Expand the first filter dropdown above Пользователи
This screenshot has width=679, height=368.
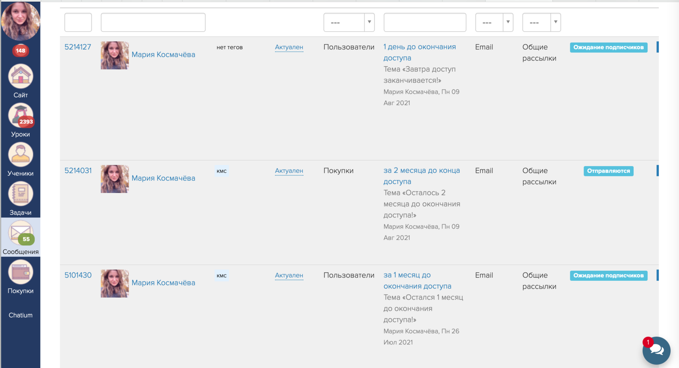[349, 23]
